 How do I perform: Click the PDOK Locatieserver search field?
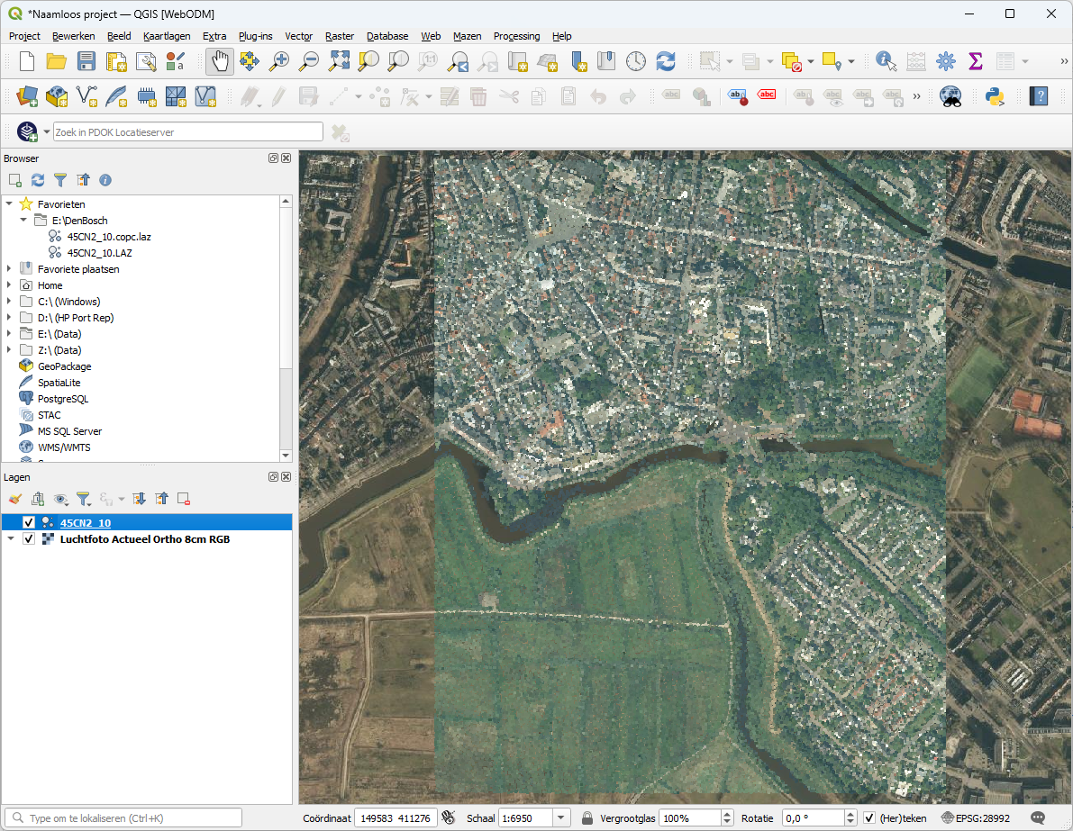[187, 132]
